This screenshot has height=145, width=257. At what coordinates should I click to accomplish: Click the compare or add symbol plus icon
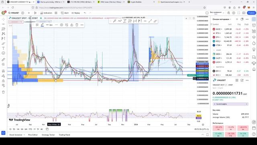[22, 13]
